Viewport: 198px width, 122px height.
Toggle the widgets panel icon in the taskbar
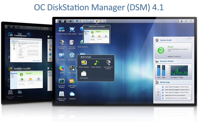[x=191, y=21]
